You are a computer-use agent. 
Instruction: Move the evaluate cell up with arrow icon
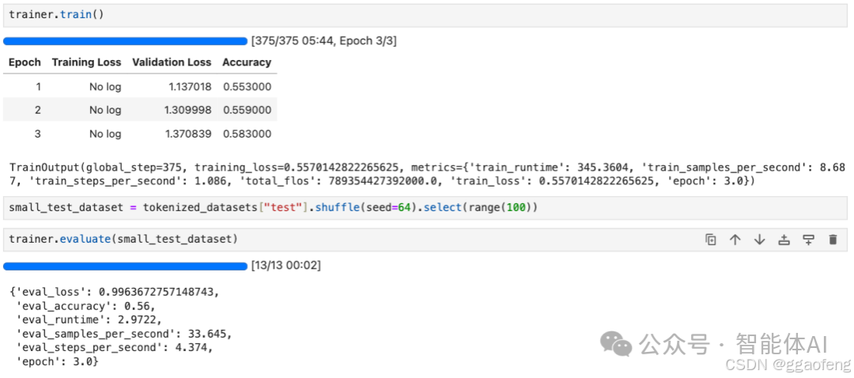pyautogui.click(x=735, y=240)
